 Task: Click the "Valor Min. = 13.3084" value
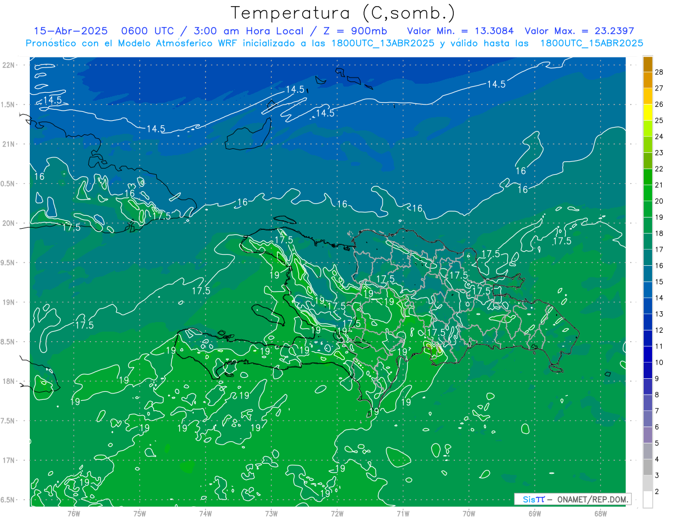tap(460, 31)
